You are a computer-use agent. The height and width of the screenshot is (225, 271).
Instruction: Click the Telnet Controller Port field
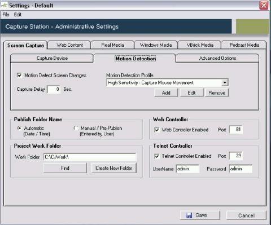236,156
